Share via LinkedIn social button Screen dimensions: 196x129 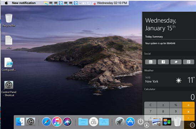pyautogui.click(x=150, y=62)
